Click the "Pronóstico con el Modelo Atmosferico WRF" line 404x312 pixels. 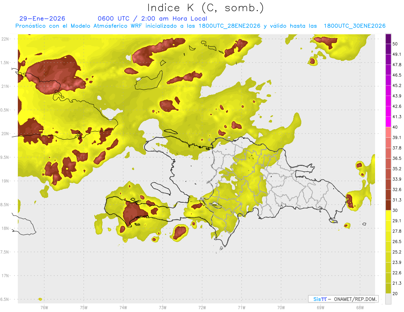pyautogui.click(x=200, y=26)
